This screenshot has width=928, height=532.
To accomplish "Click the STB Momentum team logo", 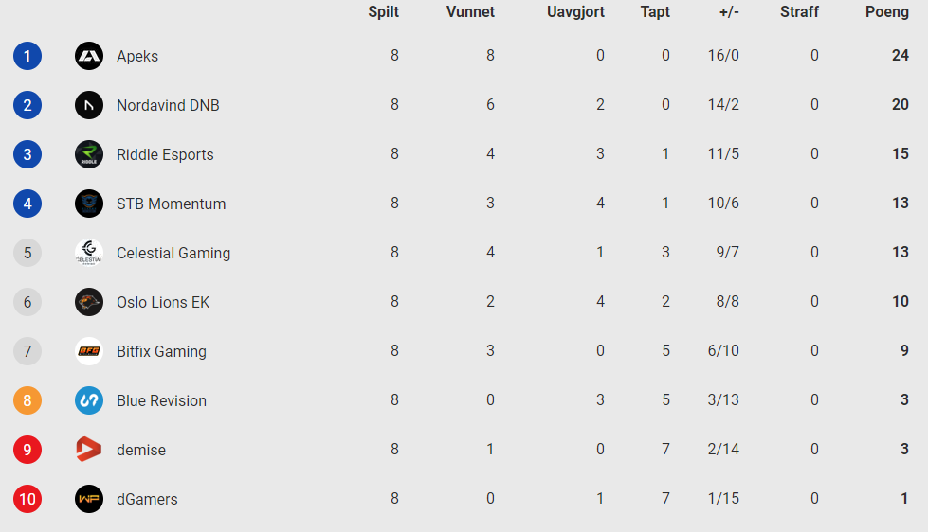I will [89, 204].
